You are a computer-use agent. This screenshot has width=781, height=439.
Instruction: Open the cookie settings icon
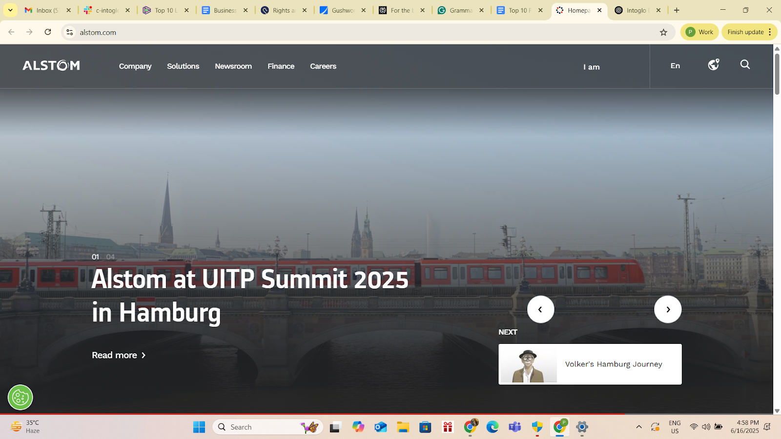pos(20,397)
